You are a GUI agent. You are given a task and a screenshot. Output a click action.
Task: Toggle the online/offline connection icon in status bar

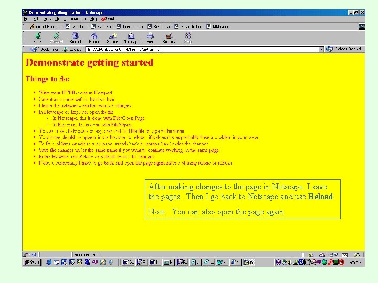point(34,254)
